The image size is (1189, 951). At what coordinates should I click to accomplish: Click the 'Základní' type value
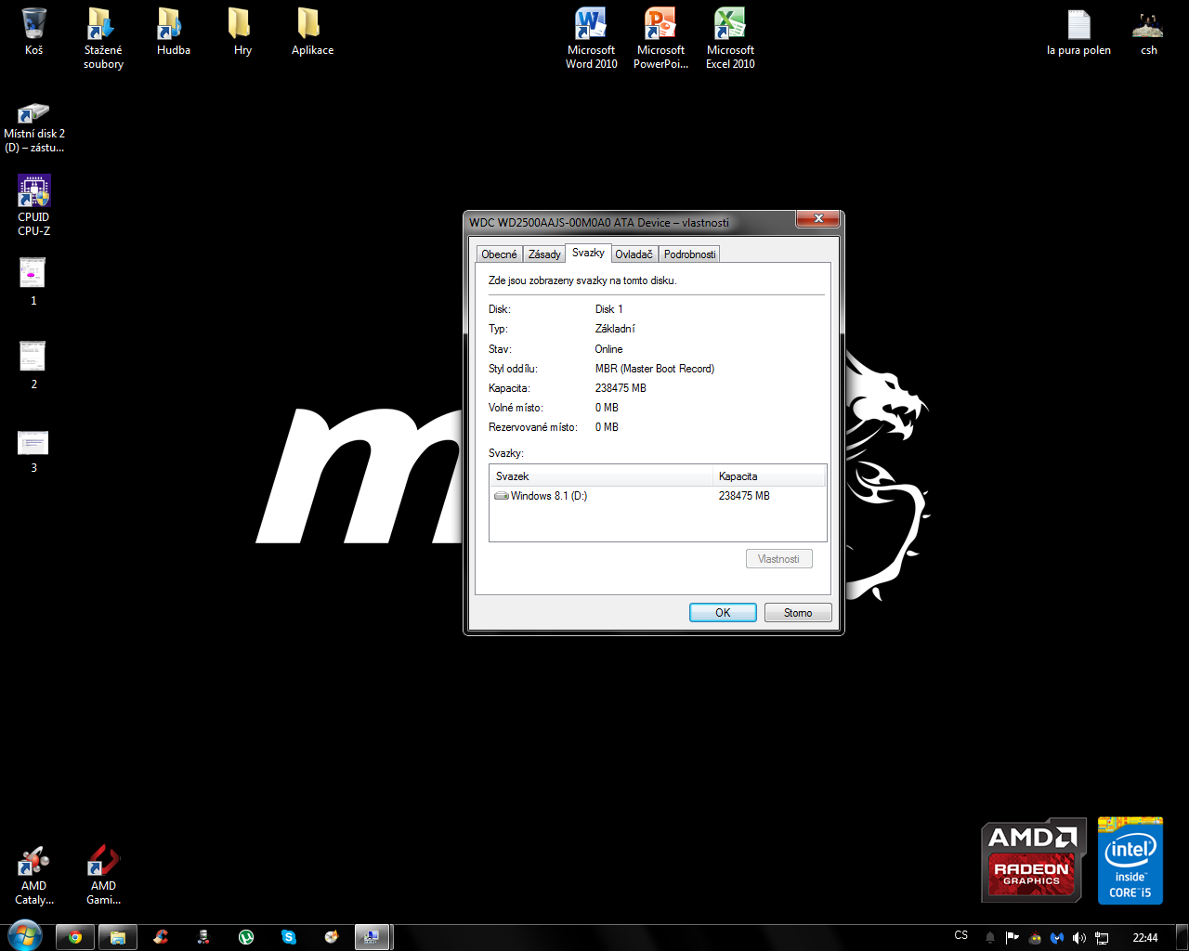pyautogui.click(x=615, y=329)
